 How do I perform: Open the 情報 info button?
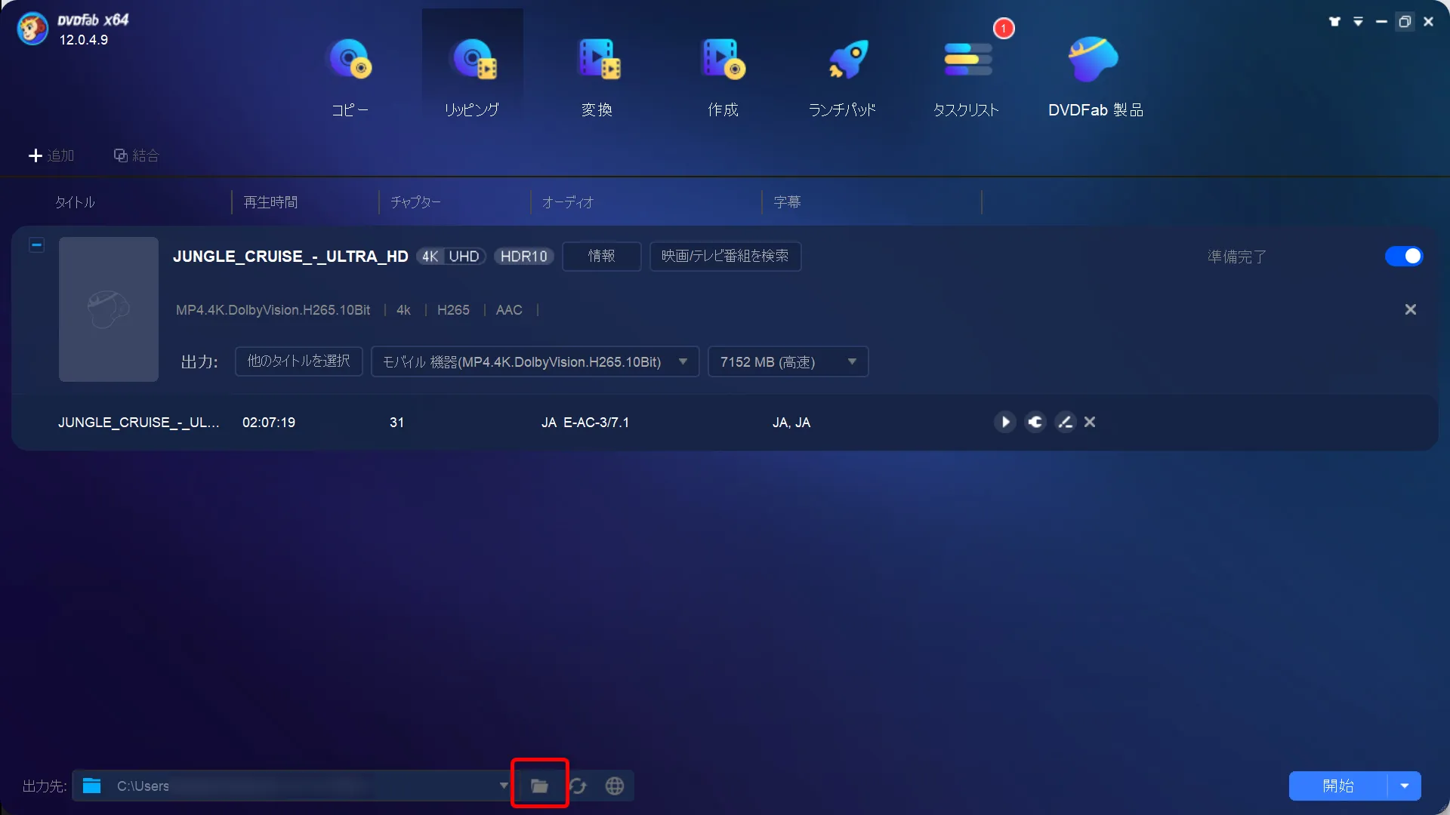602,257
